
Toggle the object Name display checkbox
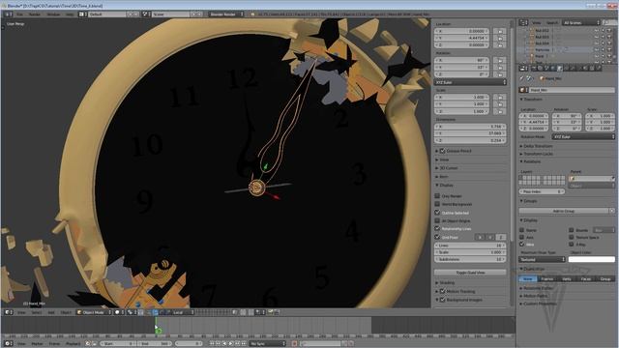tap(522, 230)
